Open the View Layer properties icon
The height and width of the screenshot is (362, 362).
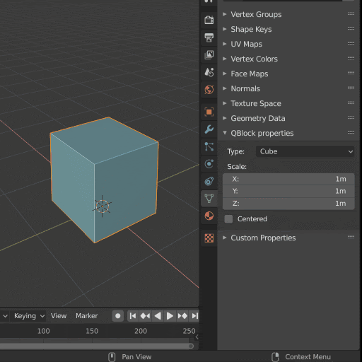[209, 54]
